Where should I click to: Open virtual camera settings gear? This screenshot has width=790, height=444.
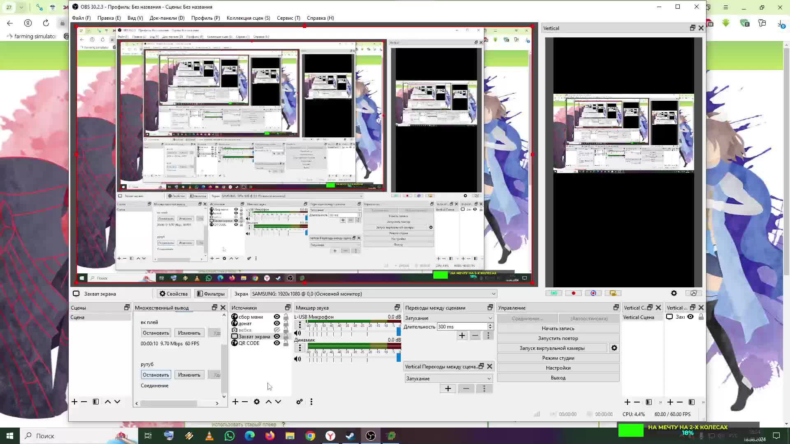coord(614,348)
